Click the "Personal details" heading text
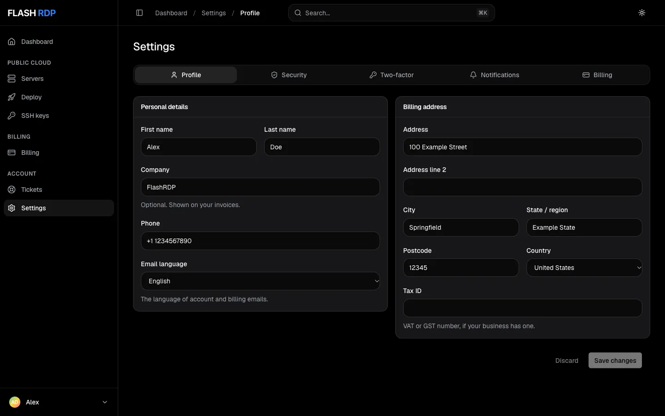 164,107
